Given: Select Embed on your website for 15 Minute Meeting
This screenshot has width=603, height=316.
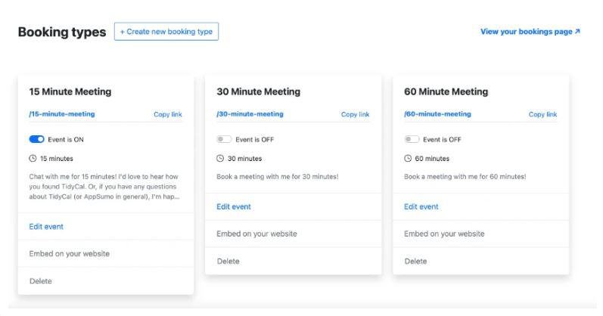Looking at the screenshot, I should pos(69,254).
